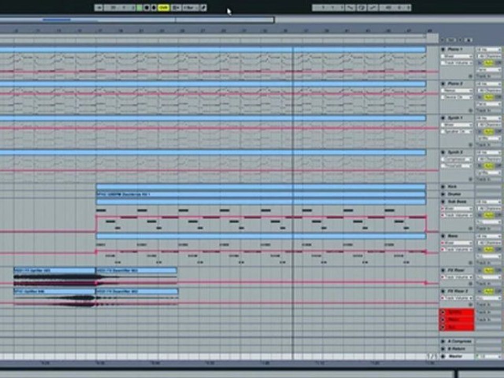The image size is (504, 378).
Task: Open FX Riser Track Volume control chooser
Action: click(x=457, y=277)
